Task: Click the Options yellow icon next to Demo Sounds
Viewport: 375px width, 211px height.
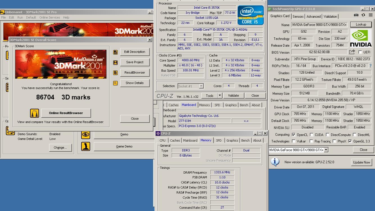Action: (x=10, y=131)
